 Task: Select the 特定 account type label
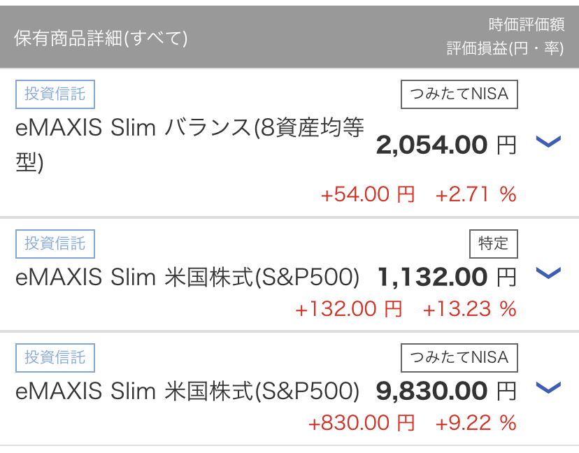492,244
